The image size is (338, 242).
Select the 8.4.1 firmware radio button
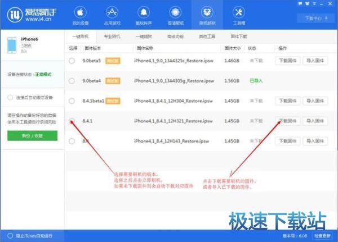coord(72,121)
